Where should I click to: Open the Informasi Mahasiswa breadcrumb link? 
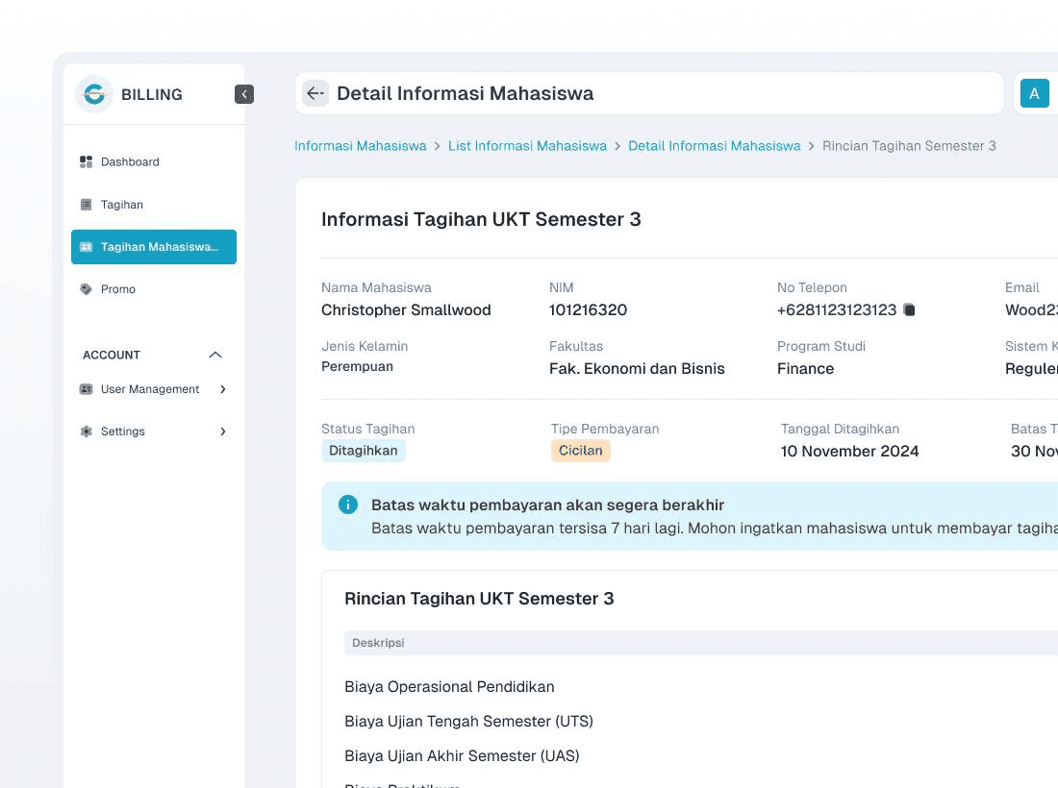pyautogui.click(x=360, y=145)
